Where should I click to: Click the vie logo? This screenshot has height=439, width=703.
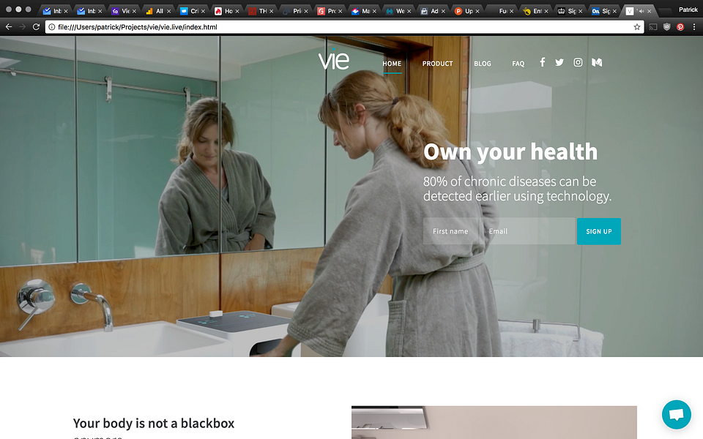coord(334,59)
